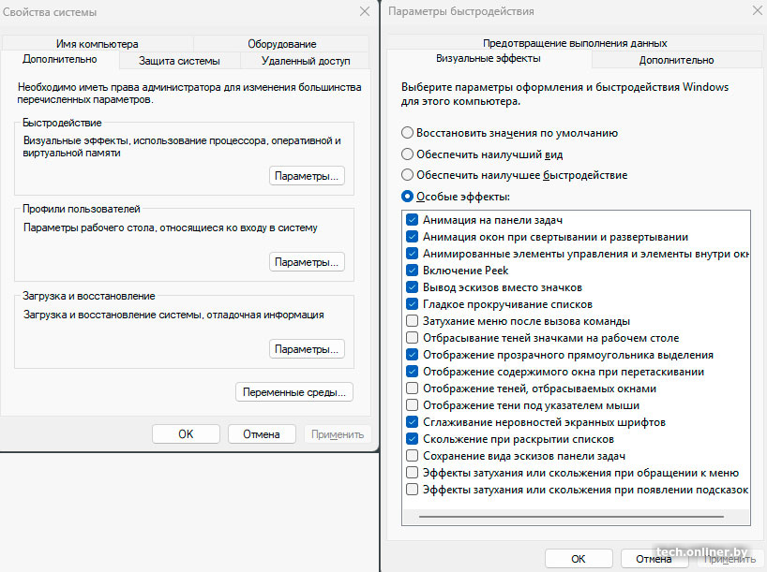Switch to the Оборудование tab
Screen dimensions: 767x572
281,43
